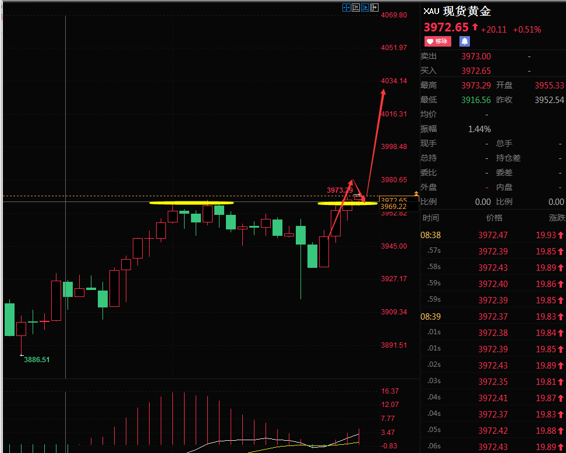This screenshot has width=566, height=453.
Task: Click the tick change value 19.84
Action: coord(546,333)
